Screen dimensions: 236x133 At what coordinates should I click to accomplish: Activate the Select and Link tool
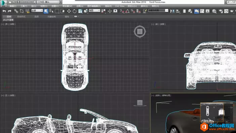16,11
